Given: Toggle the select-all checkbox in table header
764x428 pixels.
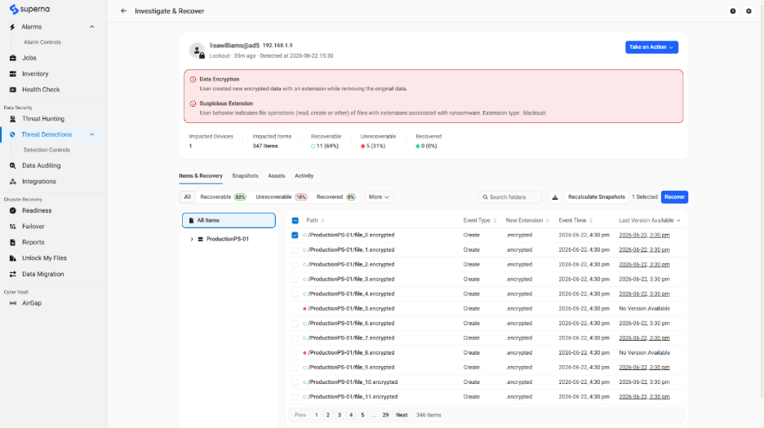Looking at the screenshot, I should pyautogui.click(x=295, y=221).
